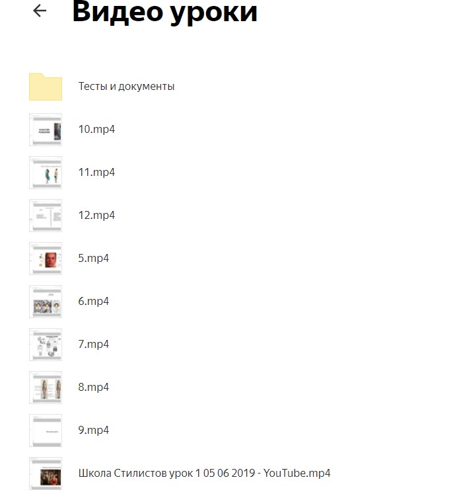Image resolution: width=455 pixels, height=500 pixels.
Task: Open the 8.mp4 file name
Action: coord(94,388)
